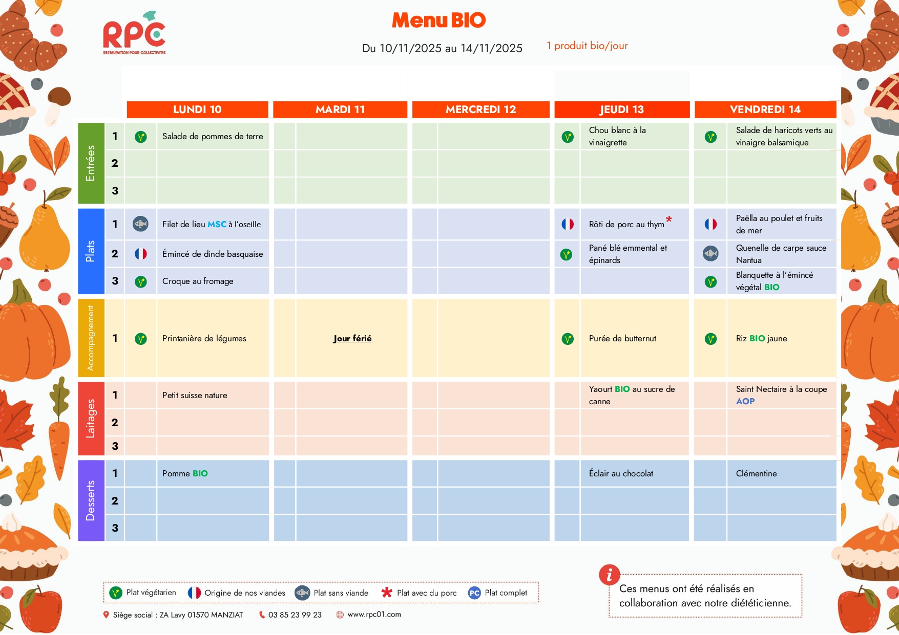The image size is (899, 635).
Task: Click the underlined Jour férié text
Action: pos(352,339)
